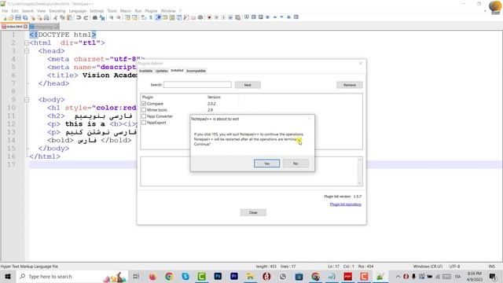
Task: Switch to the Incompatible tab
Action: [196, 71]
